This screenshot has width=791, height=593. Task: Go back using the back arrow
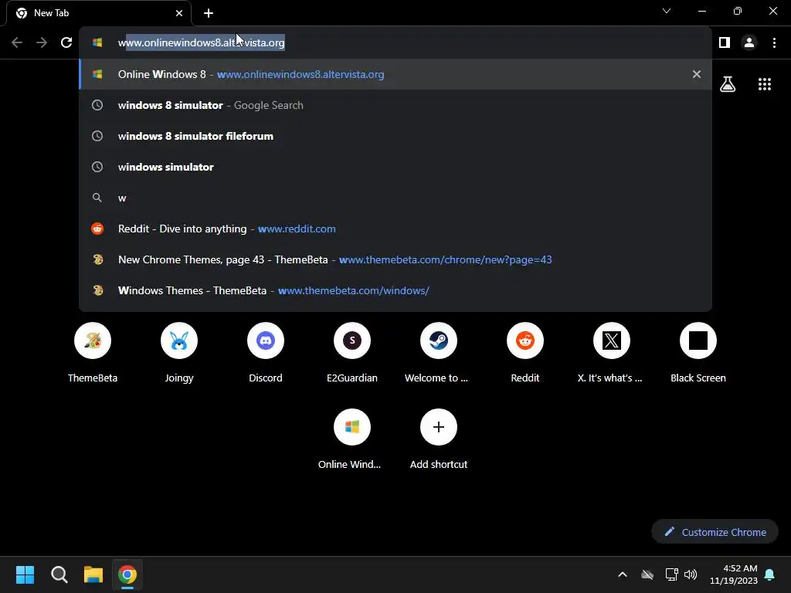click(x=17, y=42)
